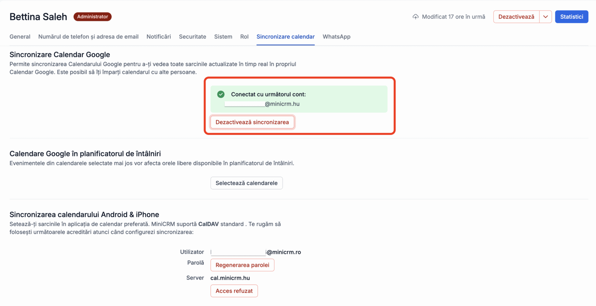Viewport: 596px width, 306px height.
Task: Go to the Notificări tab
Action: click(159, 37)
